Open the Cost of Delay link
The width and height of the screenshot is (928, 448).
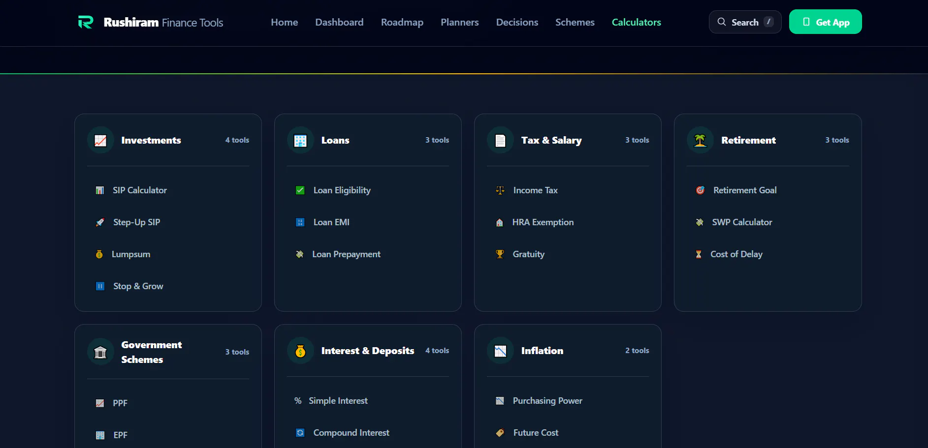(736, 254)
